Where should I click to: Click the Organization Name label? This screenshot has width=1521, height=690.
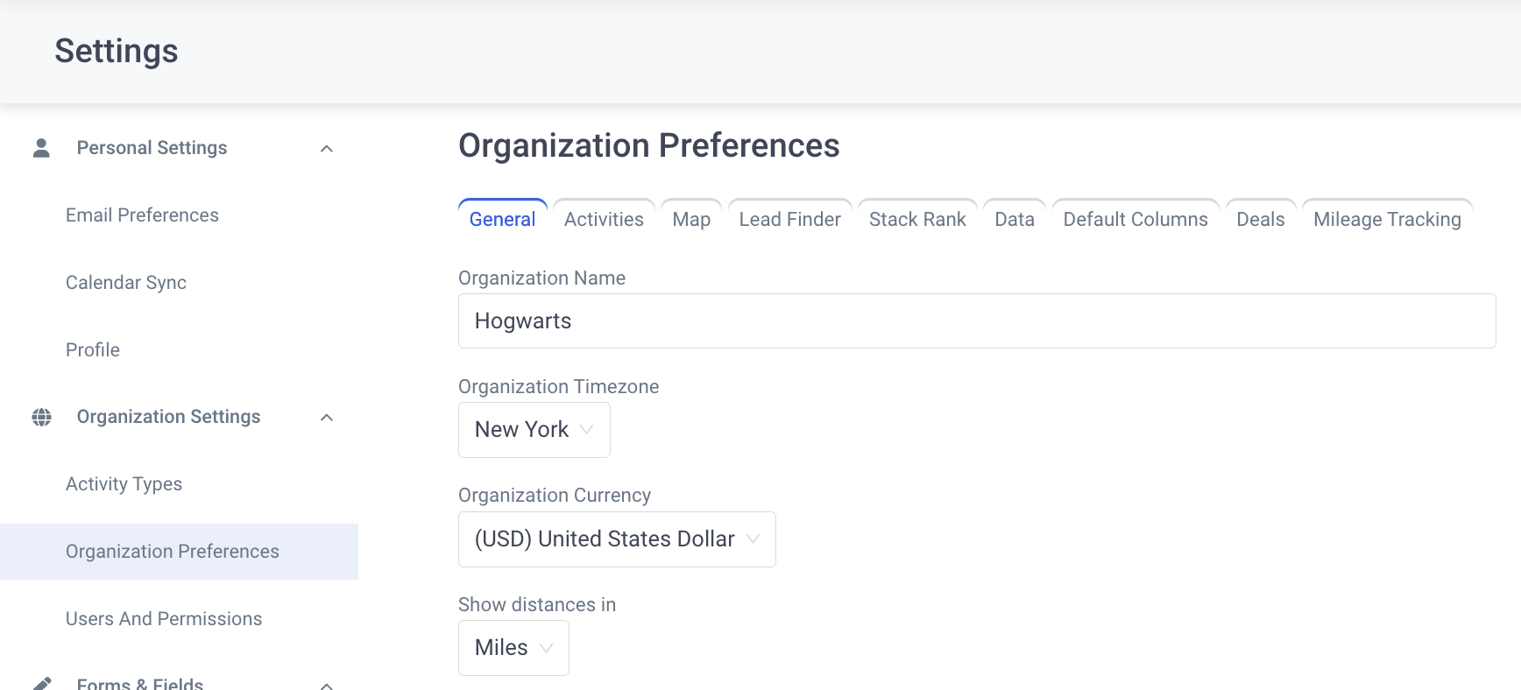coord(542,278)
